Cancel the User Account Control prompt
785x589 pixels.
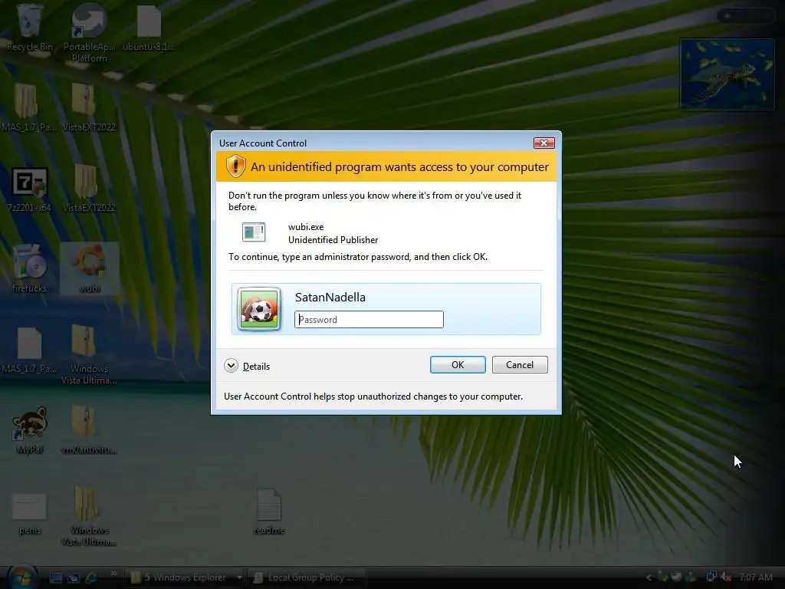point(520,364)
